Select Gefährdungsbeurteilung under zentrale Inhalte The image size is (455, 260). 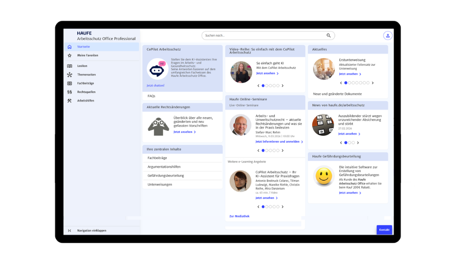tap(166, 176)
